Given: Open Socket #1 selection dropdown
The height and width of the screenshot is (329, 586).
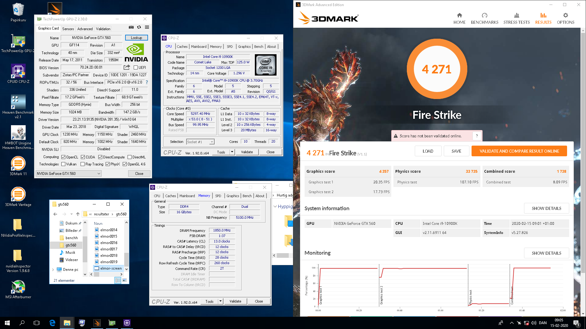Looking at the screenshot, I should (200, 142).
